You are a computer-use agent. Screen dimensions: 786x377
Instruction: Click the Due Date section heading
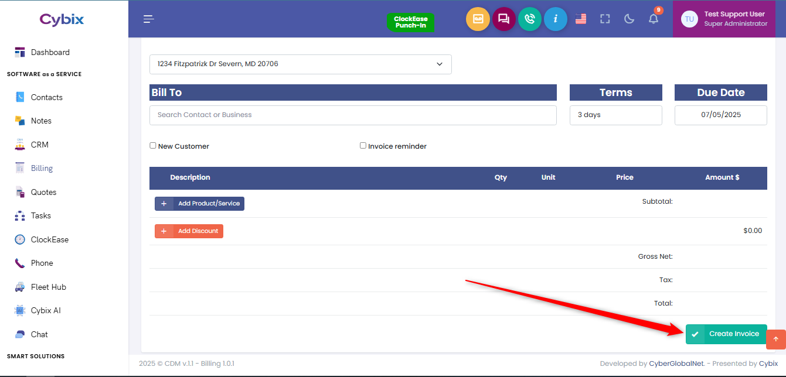tap(721, 92)
